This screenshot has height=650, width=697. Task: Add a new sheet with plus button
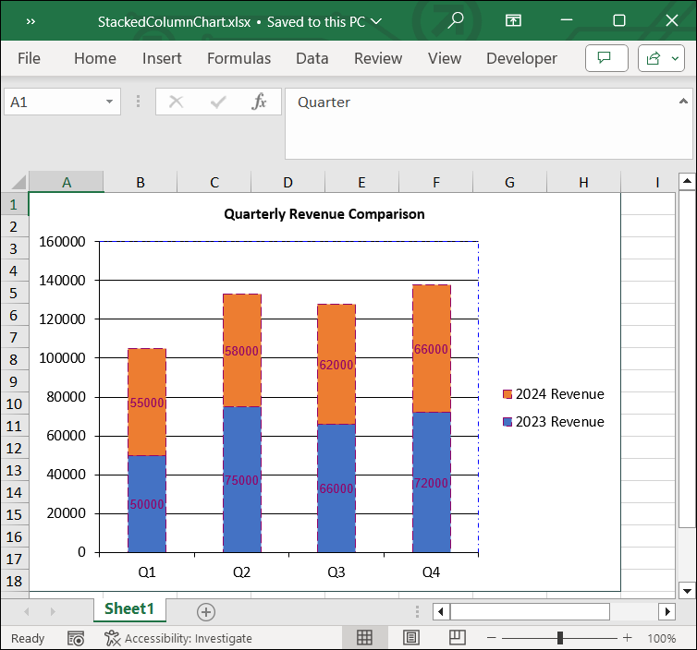pyautogui.click(x=206, y=611)
